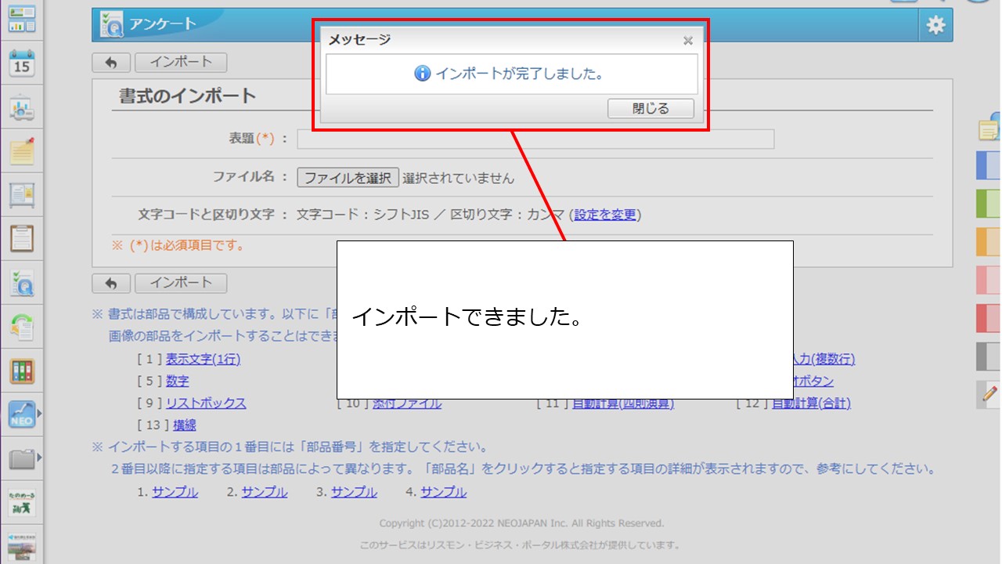The image size is (1002, 564).
Task: Open the clipboard icon in left sidebar
Action: [22, 237]
